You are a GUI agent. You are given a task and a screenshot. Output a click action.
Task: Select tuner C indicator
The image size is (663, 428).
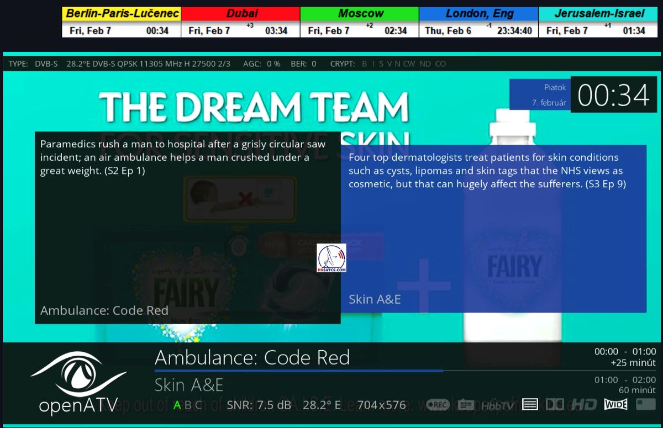click(198, 405)
